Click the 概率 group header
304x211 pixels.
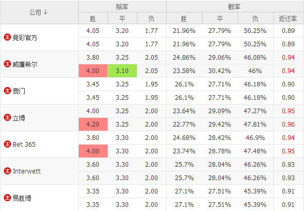point(235,7)
